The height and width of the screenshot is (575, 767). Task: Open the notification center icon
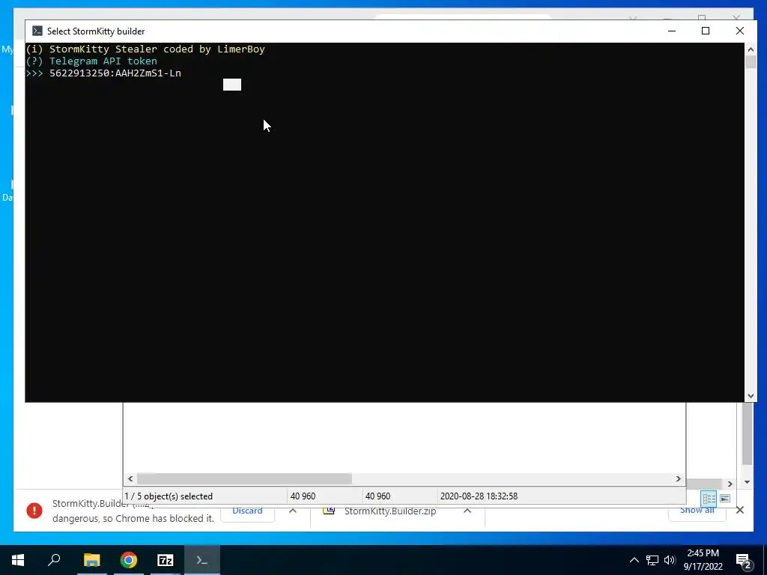[x=744, y=560]
